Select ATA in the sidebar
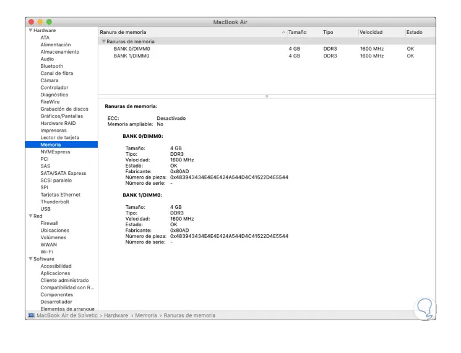461x353 pixels. coord(45,38)
